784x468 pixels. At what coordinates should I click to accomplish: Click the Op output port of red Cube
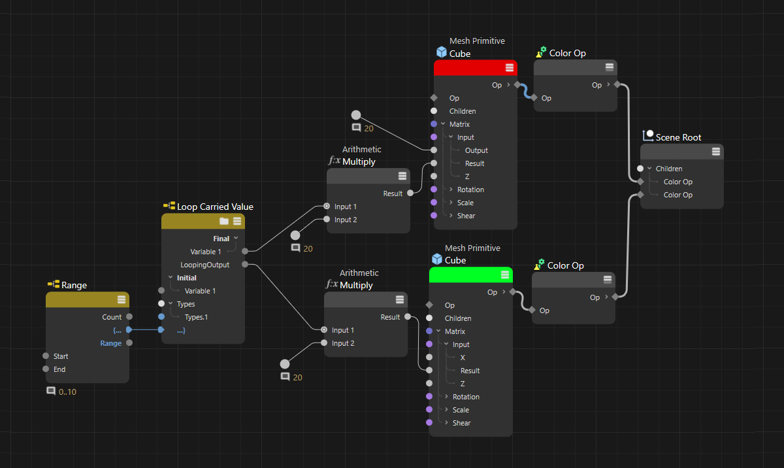click(x=517, y=85)
